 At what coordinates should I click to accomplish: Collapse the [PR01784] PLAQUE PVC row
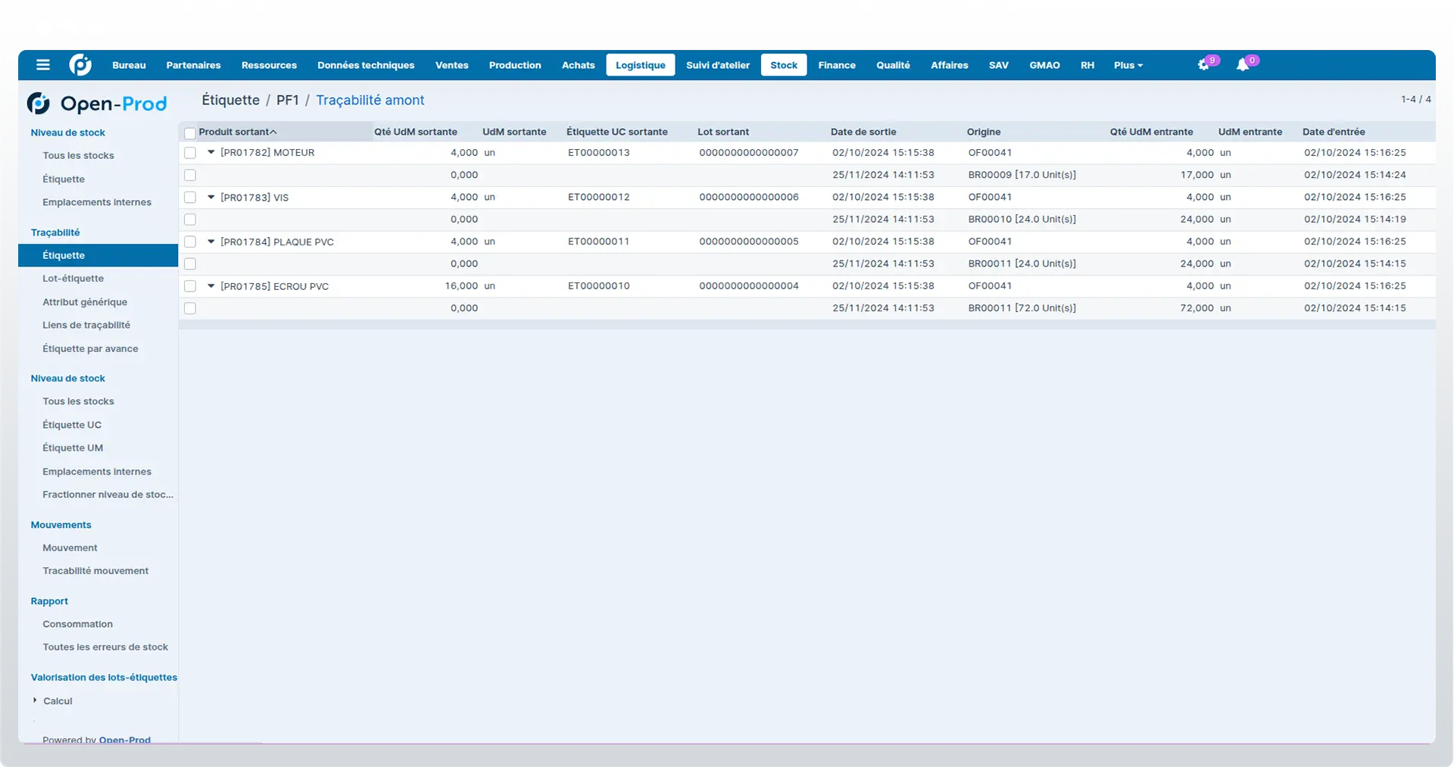click(211, 242)
